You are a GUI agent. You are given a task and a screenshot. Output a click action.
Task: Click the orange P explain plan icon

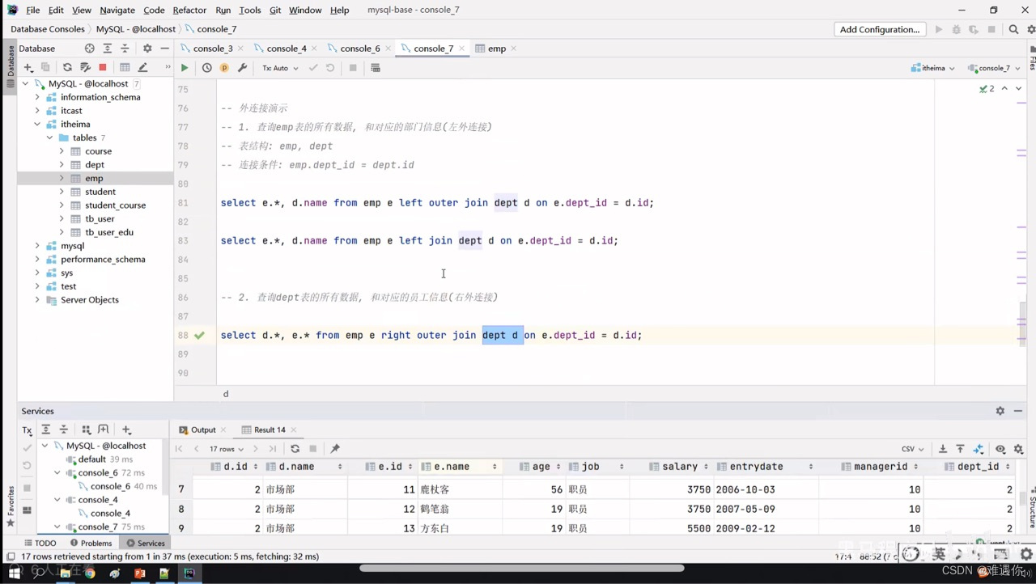point(224,68)
